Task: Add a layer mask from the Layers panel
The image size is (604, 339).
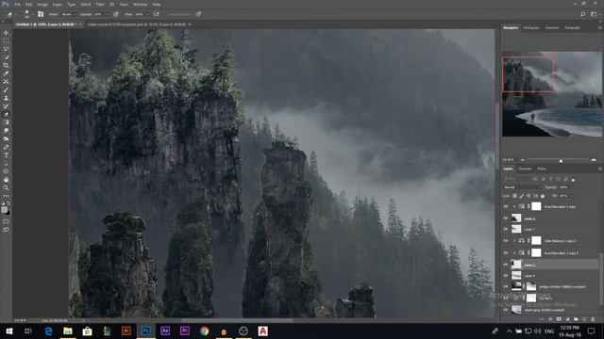Action: pos(559,319)
